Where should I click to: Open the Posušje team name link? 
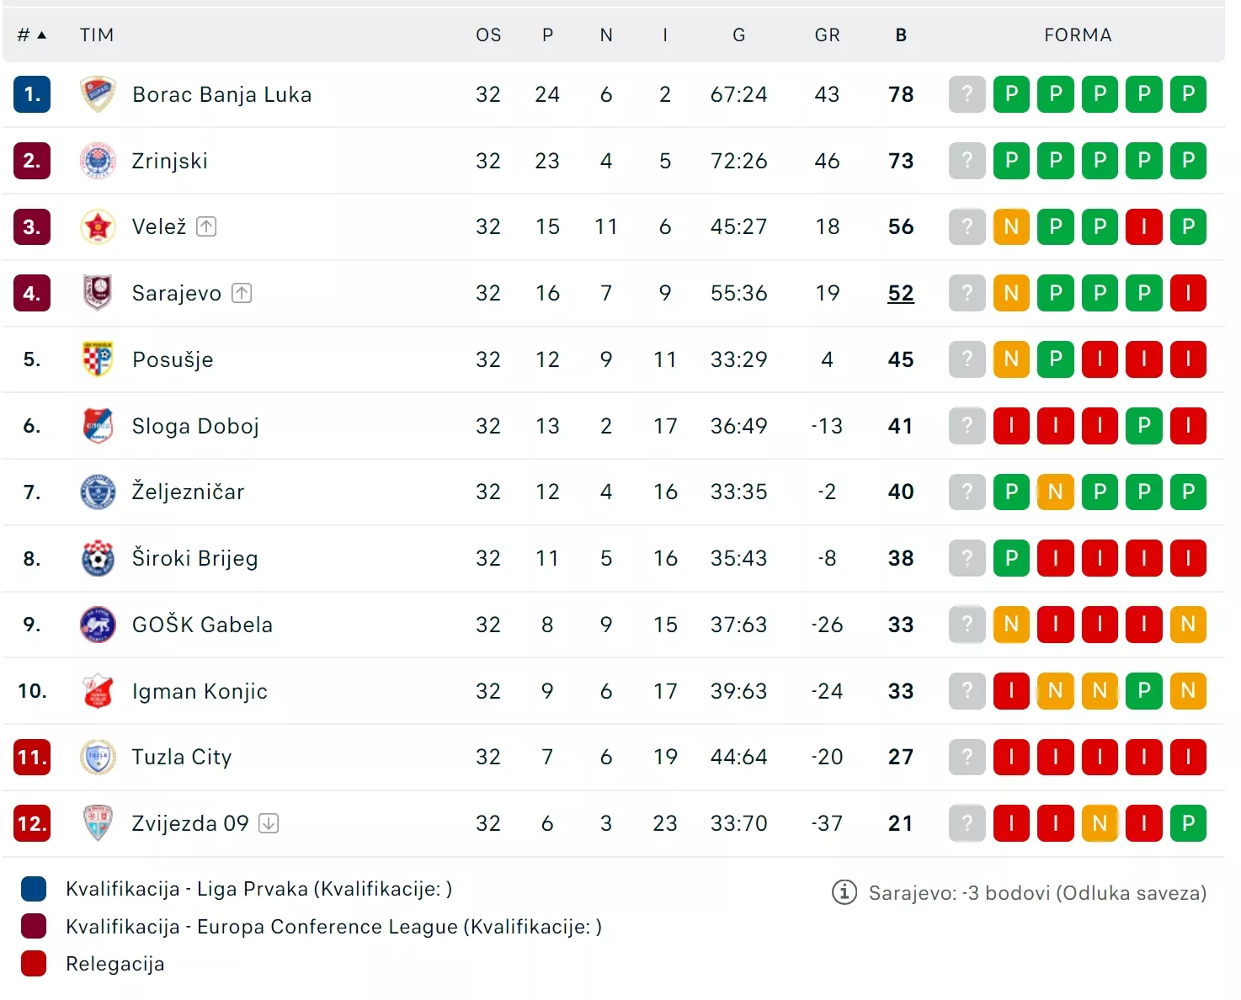[x=173, y=359]
